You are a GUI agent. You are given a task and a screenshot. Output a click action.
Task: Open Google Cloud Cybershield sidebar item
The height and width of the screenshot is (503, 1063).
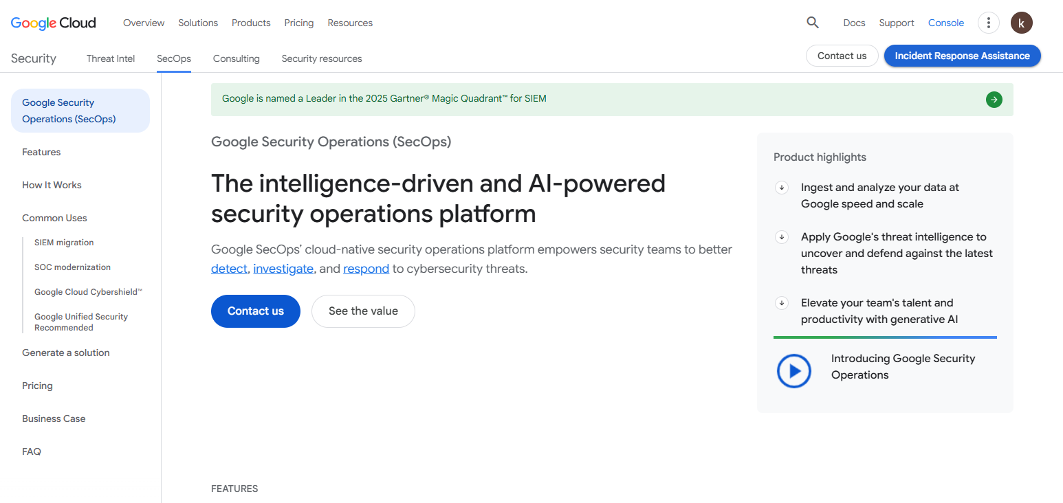click(89, 292)
